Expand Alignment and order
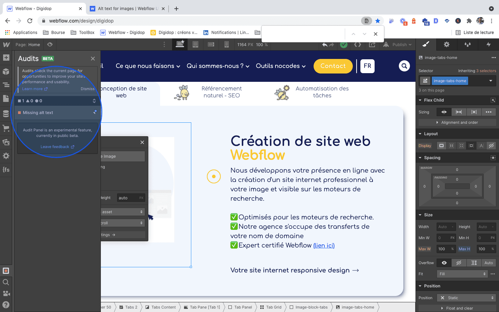 [457, 122]
